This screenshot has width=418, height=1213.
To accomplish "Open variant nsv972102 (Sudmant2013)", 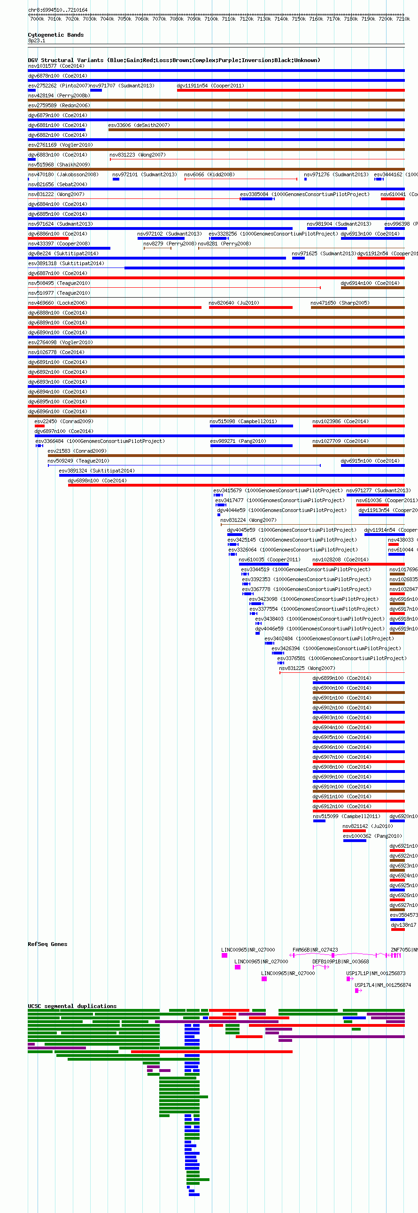I will pyautogui.click(x=170, y=234).
